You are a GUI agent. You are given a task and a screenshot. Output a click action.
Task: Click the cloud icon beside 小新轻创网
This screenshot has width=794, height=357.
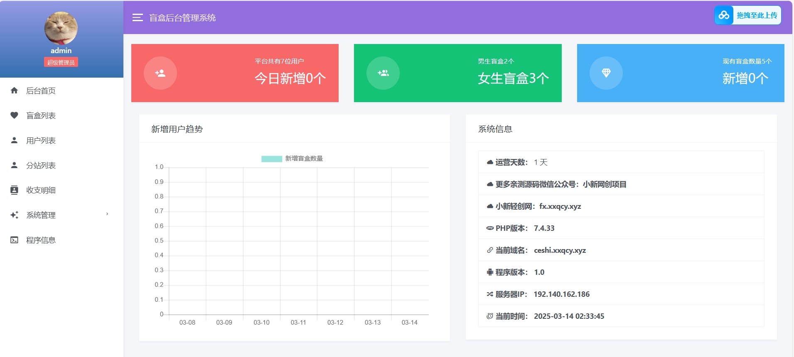coord(490,206)
